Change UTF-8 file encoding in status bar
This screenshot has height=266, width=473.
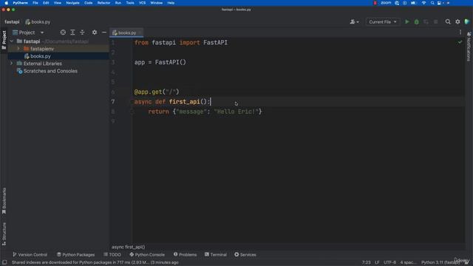pos(389,262)
